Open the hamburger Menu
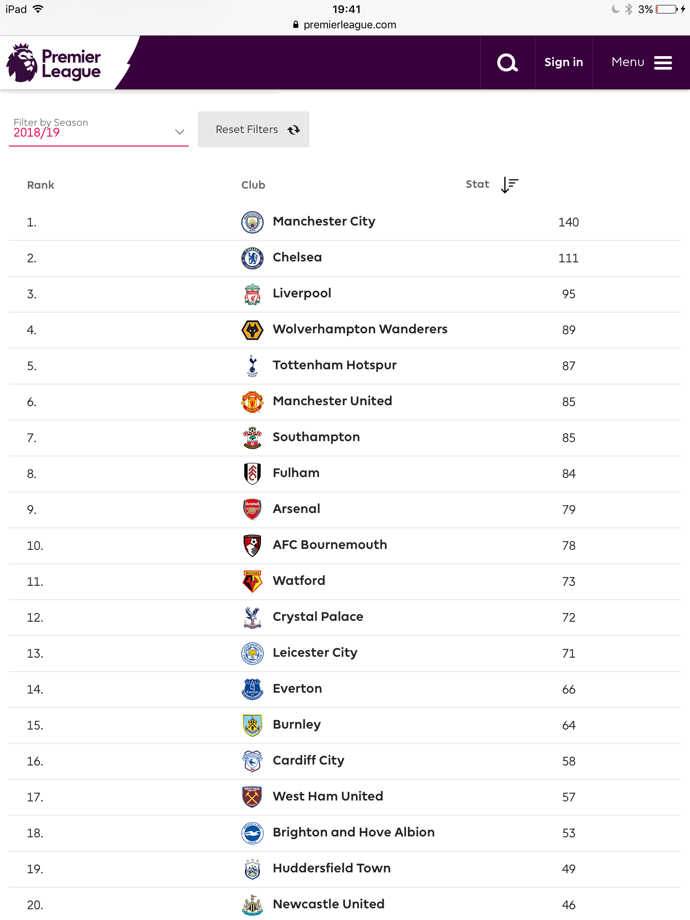Image resolution: width=690 pixels, height=920 pixels. [x=641, y=62]
